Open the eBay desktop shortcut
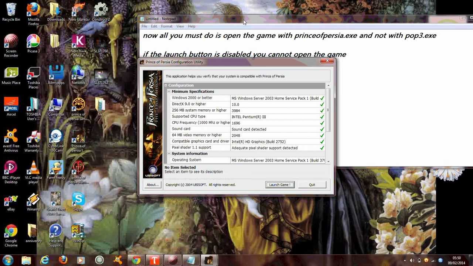The height and width of the screenshot is (266, 473). [11, 202]
